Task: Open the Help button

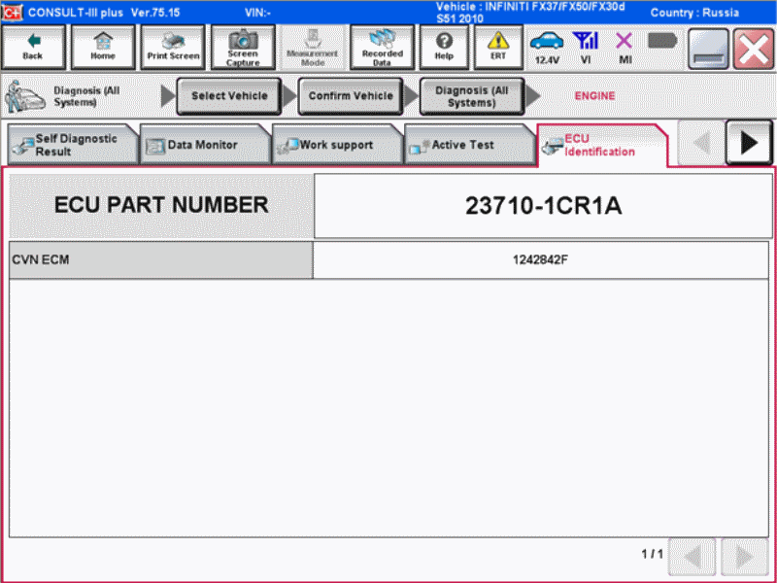Action: pyautogui.click(x=444, y=48)
